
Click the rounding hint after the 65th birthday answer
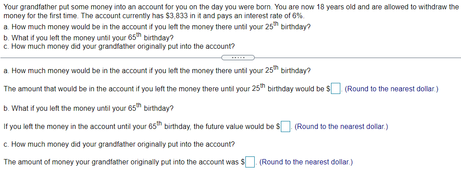(x=341, y=127)
